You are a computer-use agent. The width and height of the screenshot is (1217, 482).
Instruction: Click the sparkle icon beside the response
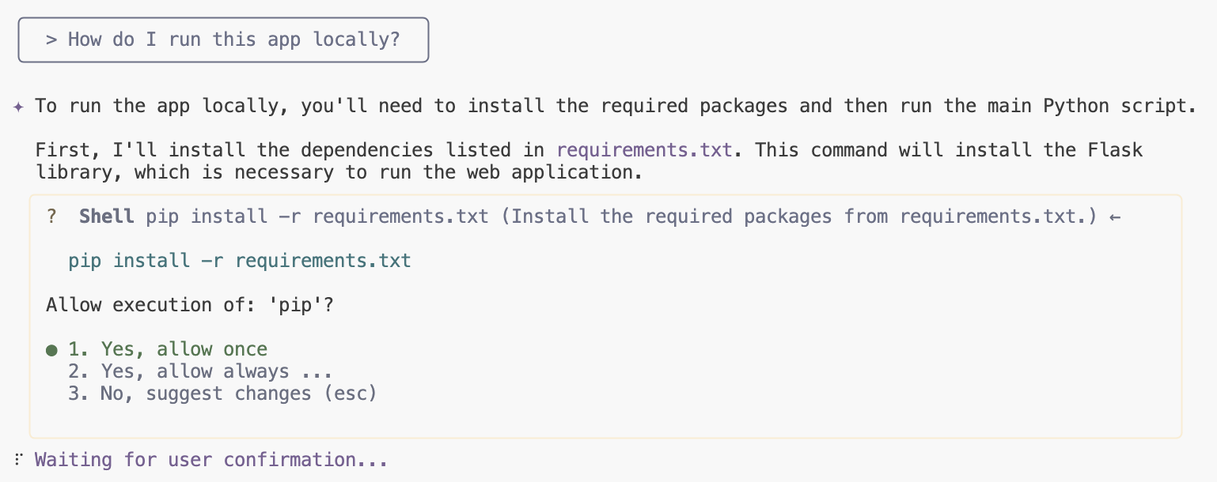coord(18,107)
